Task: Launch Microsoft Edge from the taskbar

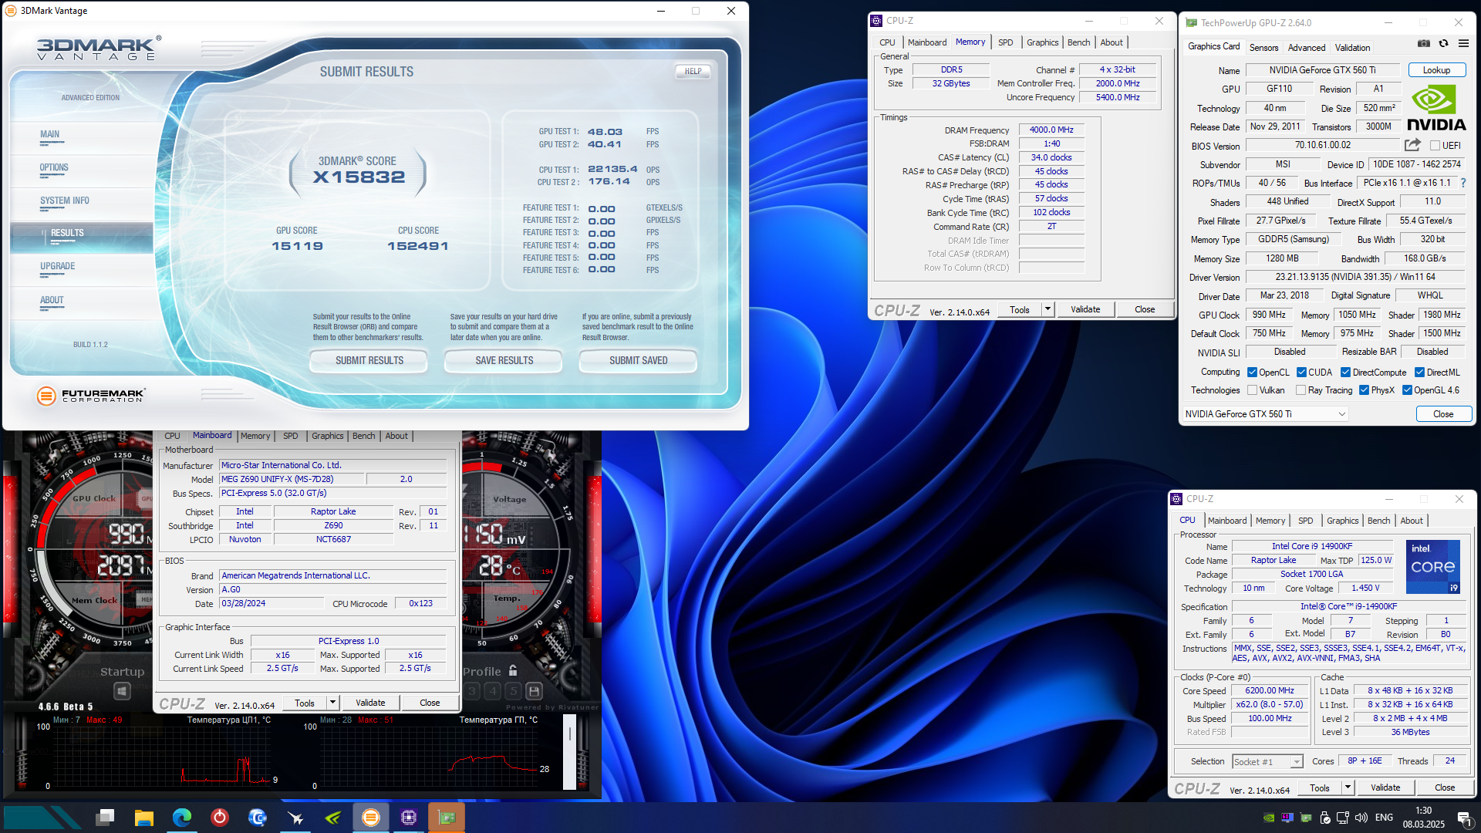Action: point(181,817)
